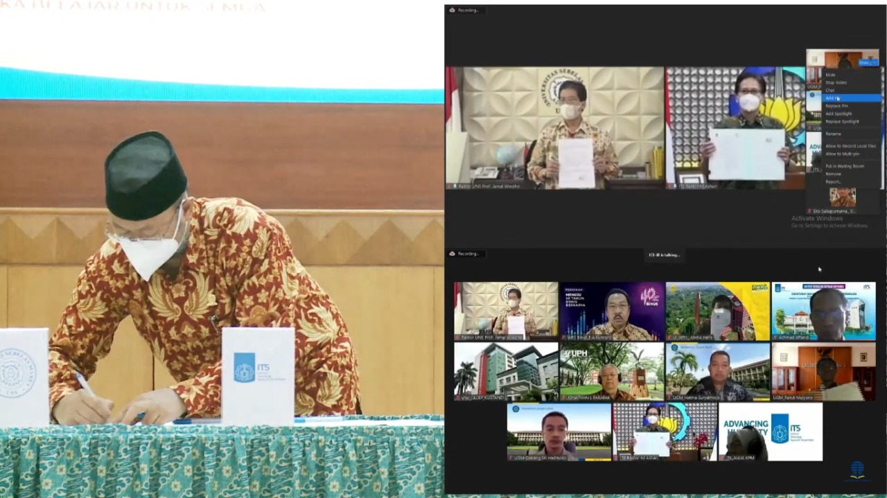This screenshot has height=498, width=887.
Task: Choose Stop Video from the context menu
Action: point(836,82)
